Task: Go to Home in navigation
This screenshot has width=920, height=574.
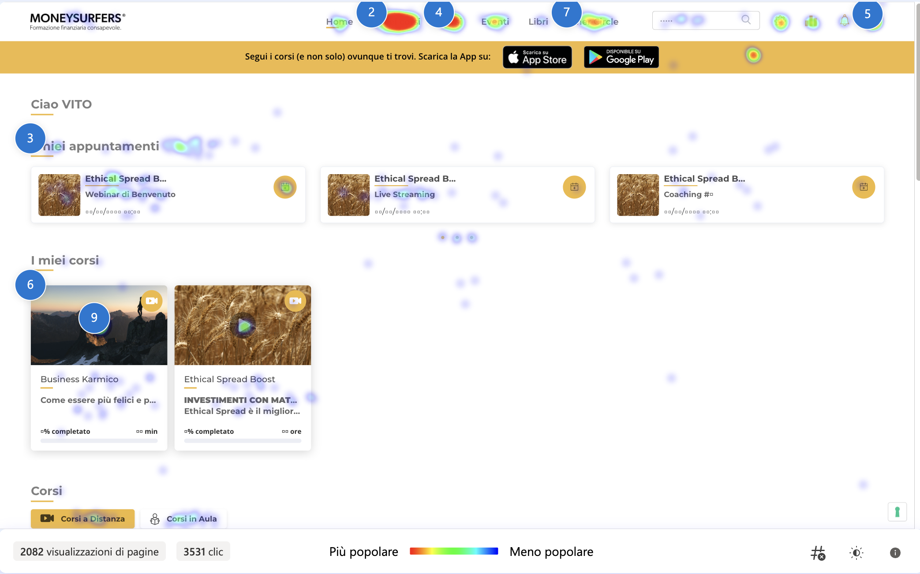Action: 339,22
